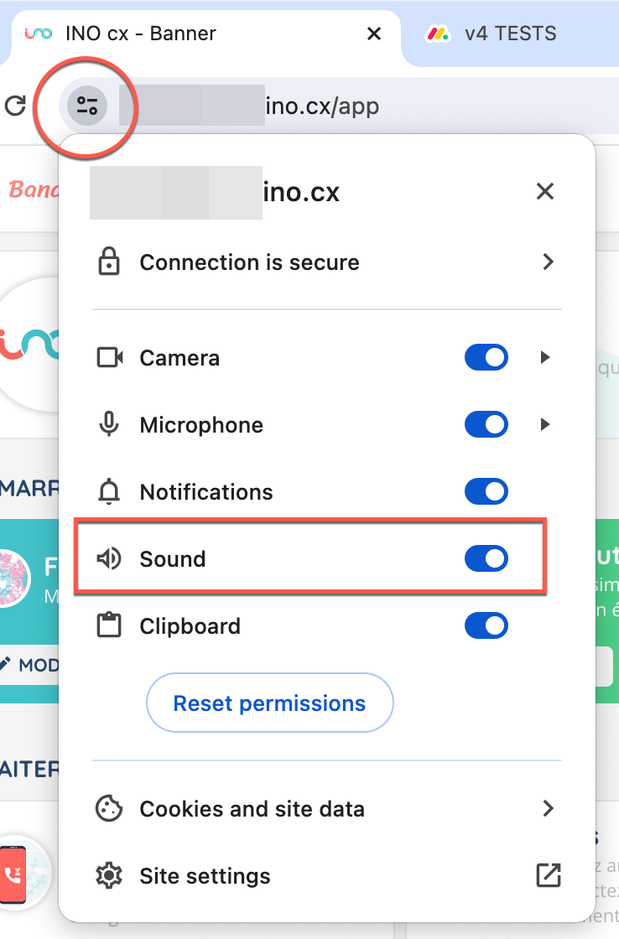Click the Camera permission icon

(109, 358)
